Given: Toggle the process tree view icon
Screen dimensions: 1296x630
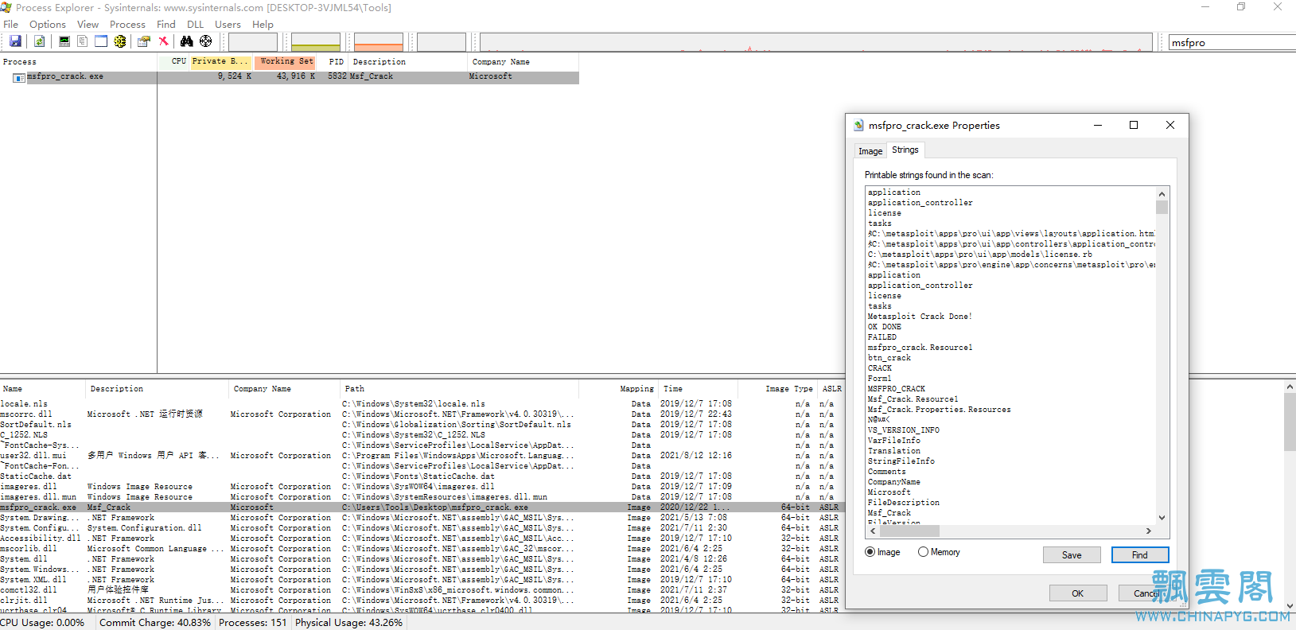Looking at the screenshot, I should tap(83, 41).
